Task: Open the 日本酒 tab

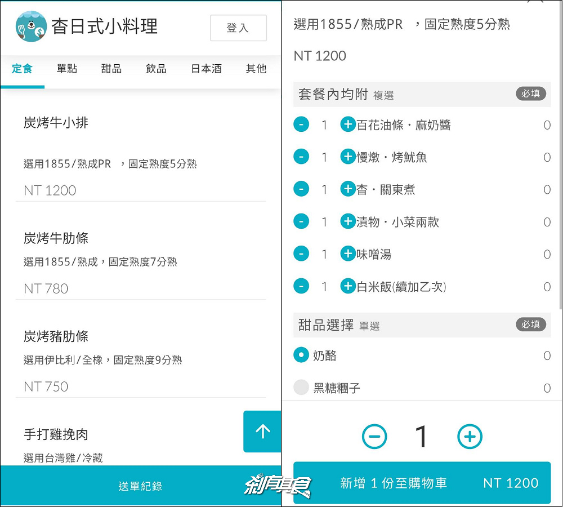Action: pos(206,69)
